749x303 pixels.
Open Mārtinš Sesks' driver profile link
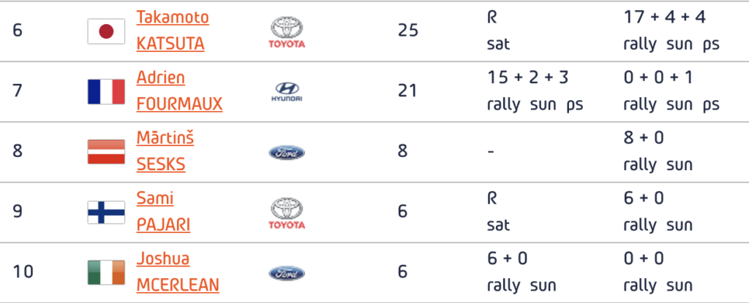click(165, 151)
